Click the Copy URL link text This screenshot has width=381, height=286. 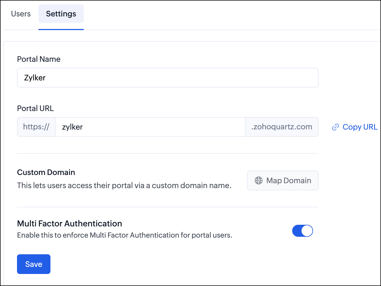tap(360, 127)
